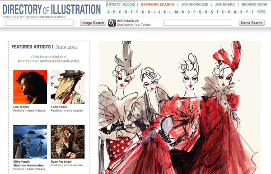This screenshot has width=271, height=174.
Task: Open Lee Moyer's thumbnail image
Action: click(x=30, y=87)
